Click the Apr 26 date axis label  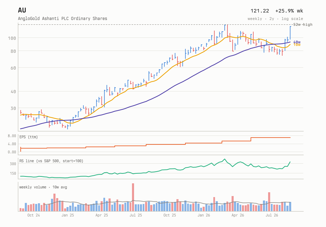click(238, 215)
